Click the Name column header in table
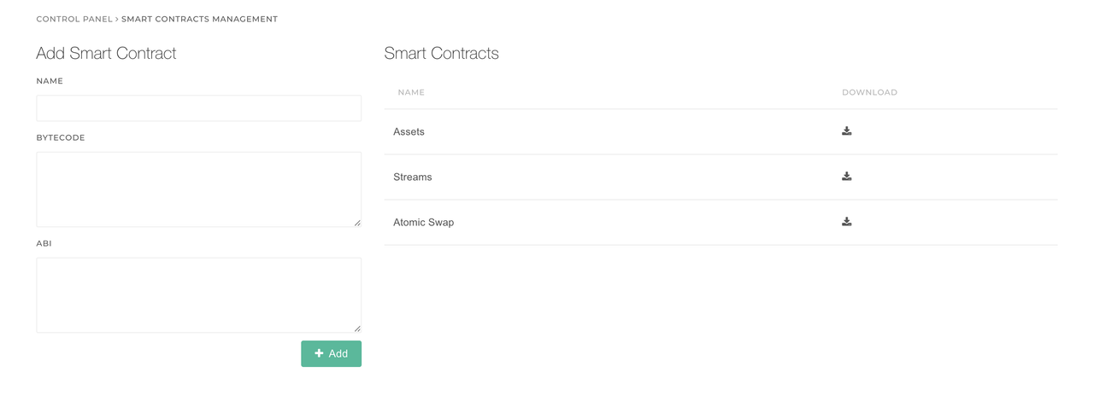The width and height of the screenshot is (1094, 419). pos(411,92)
